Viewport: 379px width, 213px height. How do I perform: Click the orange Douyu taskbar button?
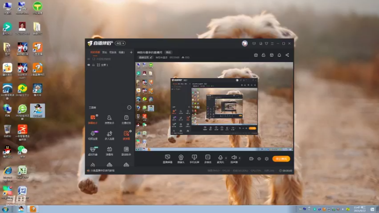(x=33, y=209)
